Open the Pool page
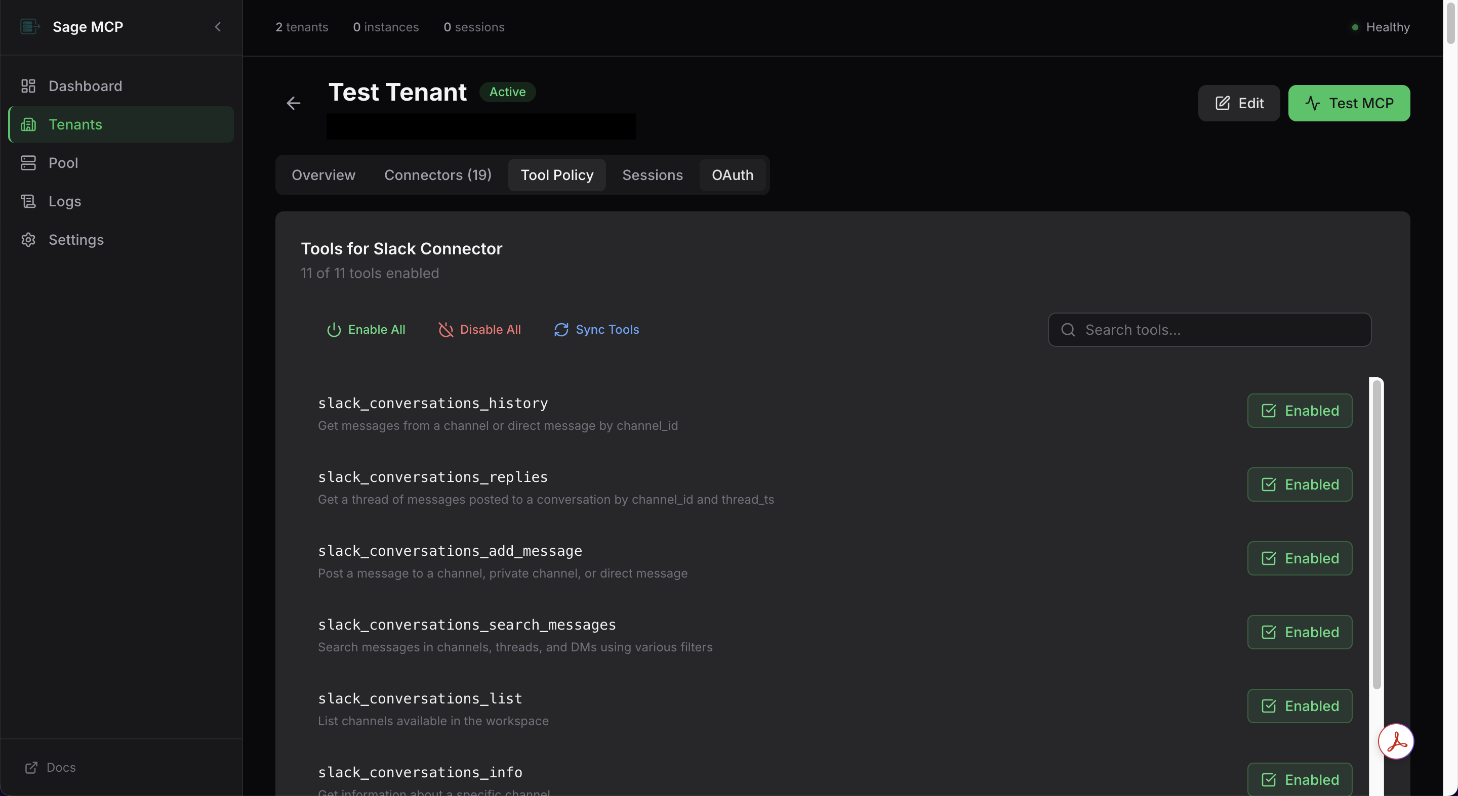1458x796 pixels. [121, 163]
